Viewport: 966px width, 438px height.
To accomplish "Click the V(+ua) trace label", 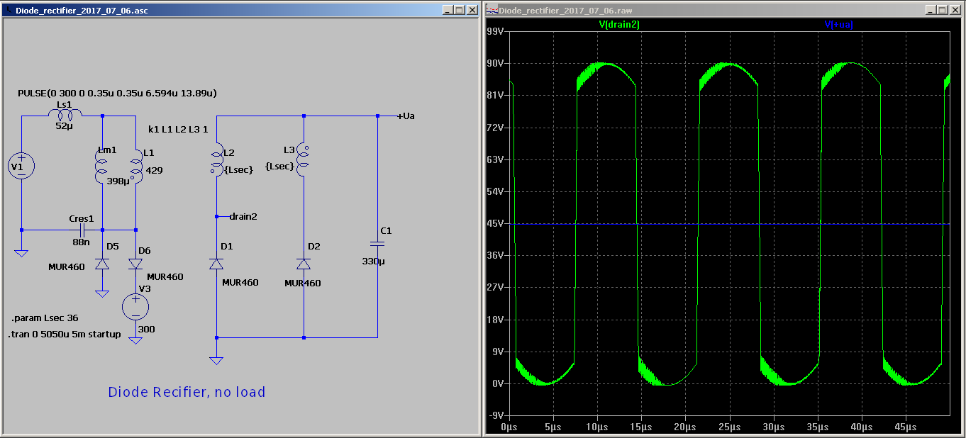I will [x=838, y=25].
